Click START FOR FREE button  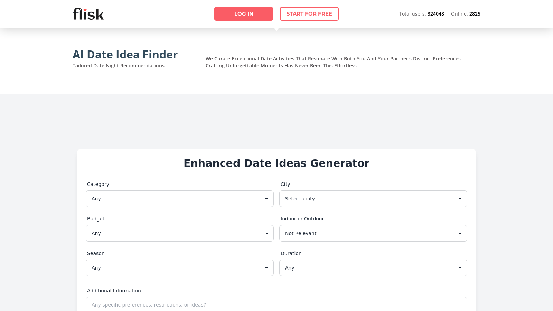click(x=309, y=14)
